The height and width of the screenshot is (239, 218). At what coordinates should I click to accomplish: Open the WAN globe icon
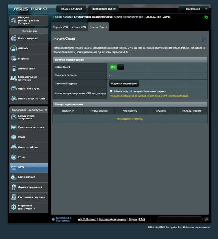point(14,137)
